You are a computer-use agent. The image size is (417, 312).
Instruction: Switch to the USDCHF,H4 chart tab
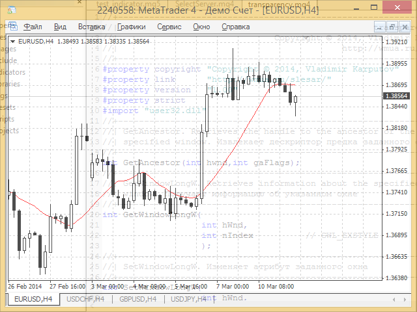point(85,299)
